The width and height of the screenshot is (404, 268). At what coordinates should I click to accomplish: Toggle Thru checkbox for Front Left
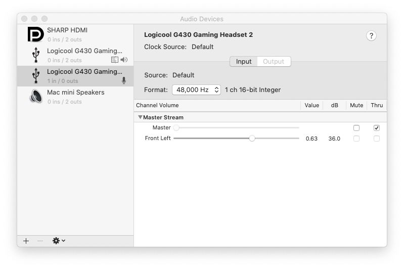tap(376, 139)
